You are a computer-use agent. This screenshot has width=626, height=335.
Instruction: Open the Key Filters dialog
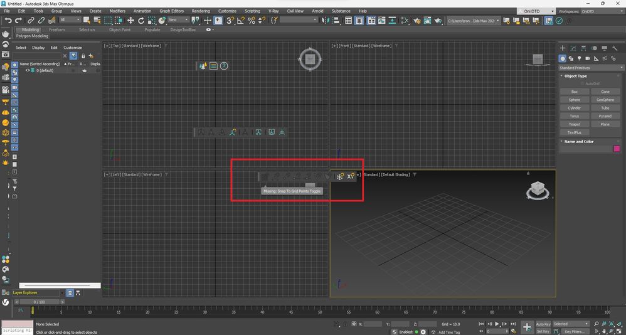(x=575, y=331)
